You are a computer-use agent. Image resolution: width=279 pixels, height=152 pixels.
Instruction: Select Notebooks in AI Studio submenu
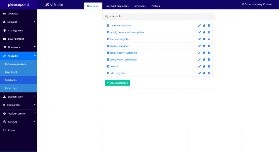pos(18,80)
